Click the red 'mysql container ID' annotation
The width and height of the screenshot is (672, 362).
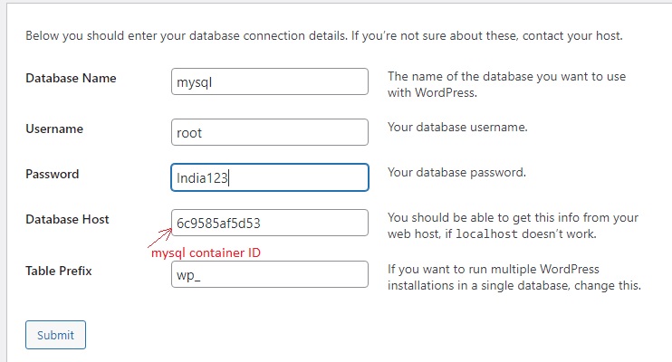206,252
